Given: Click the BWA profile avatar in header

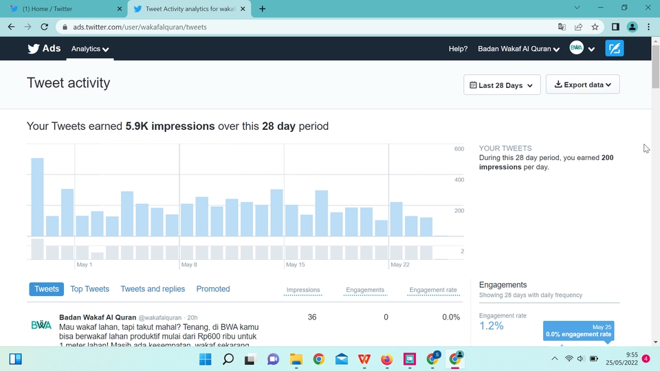Looking at the screenshot, I should coord(576,47).
